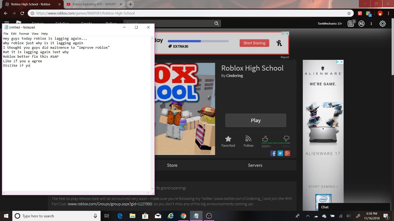The height and width of the screenshot is (221, 394).
Task: Open Notepad File menu
Action: (x=6, y=34)
